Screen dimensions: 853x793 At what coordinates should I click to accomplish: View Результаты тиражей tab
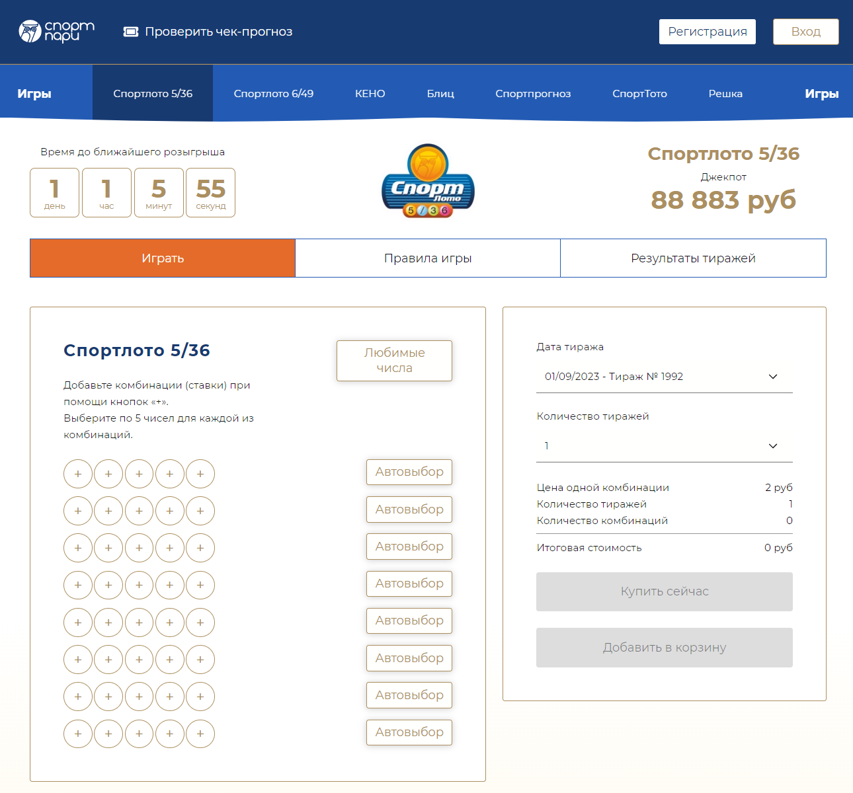click(x=693, y=258)
